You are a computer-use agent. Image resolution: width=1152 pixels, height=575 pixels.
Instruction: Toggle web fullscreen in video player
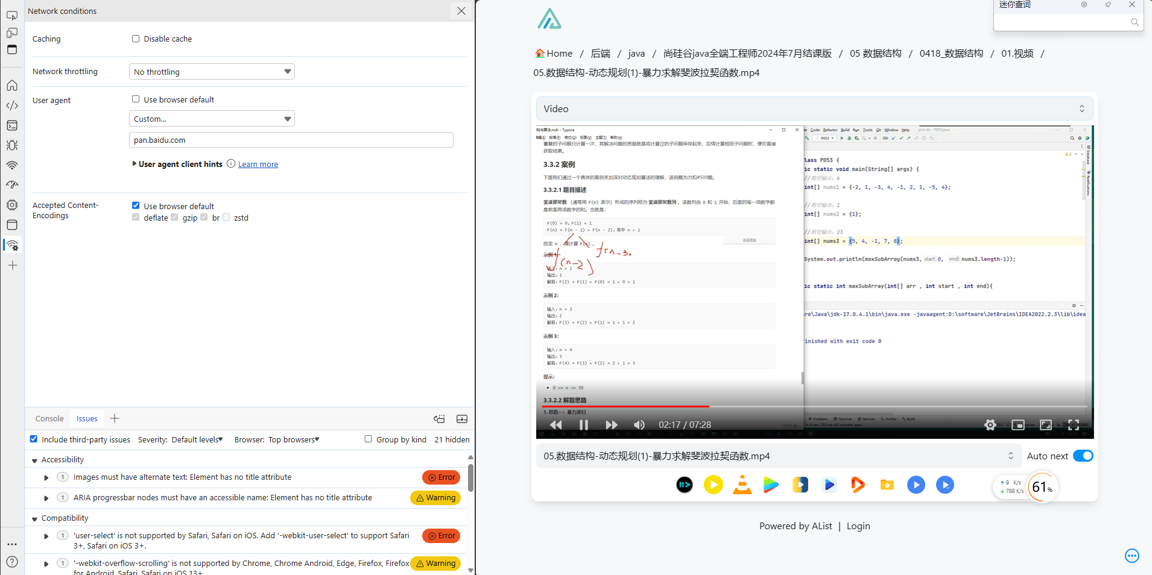pyautogui.click(x=1046, y=425)
